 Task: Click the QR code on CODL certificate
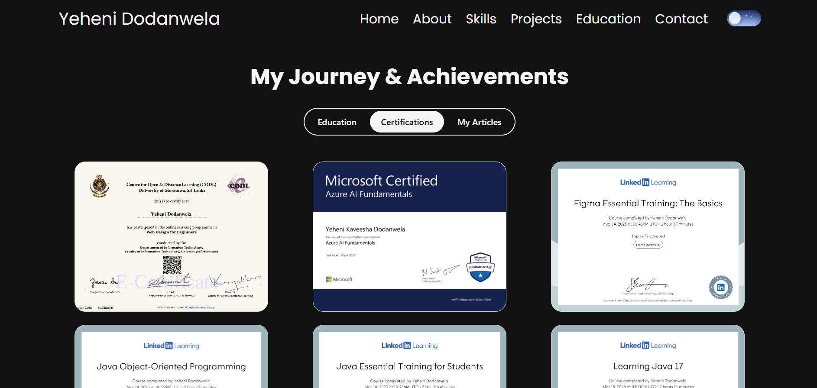click(172, 265)
